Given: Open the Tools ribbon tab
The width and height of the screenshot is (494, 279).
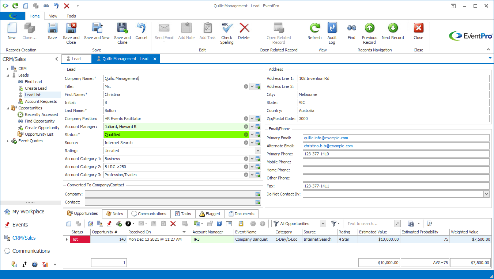Looking at the screenshot, I should 71,16.
